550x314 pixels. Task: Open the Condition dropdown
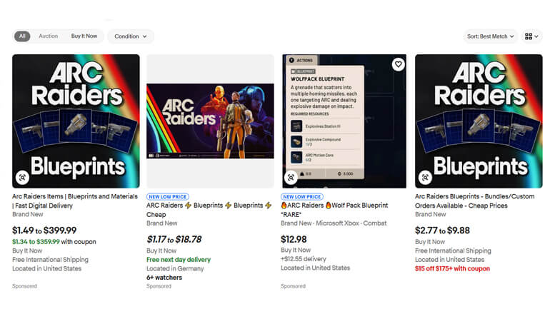coord(131,36)
